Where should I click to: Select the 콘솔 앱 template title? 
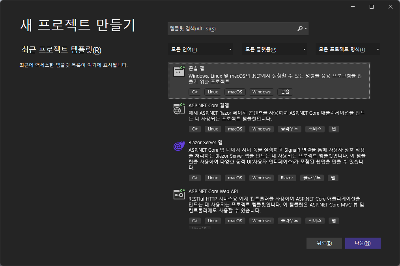(x=196, y=68)
